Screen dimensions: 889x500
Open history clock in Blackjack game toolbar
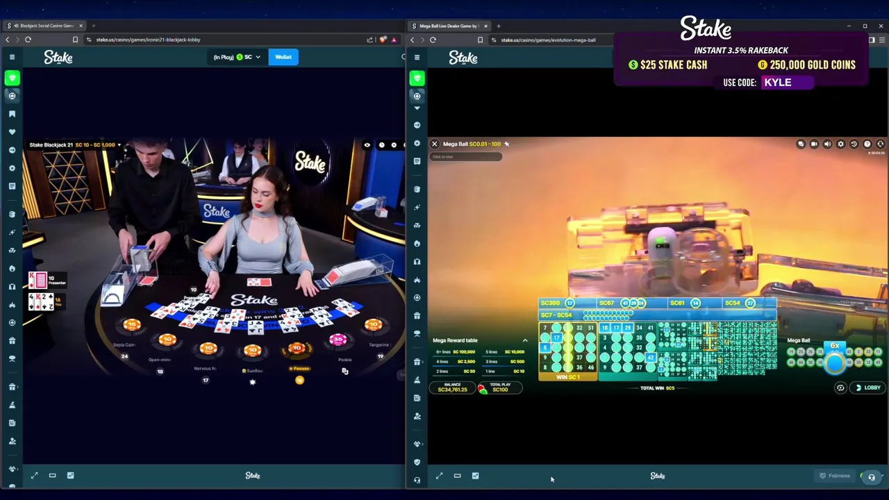click(x=381, y=145)
